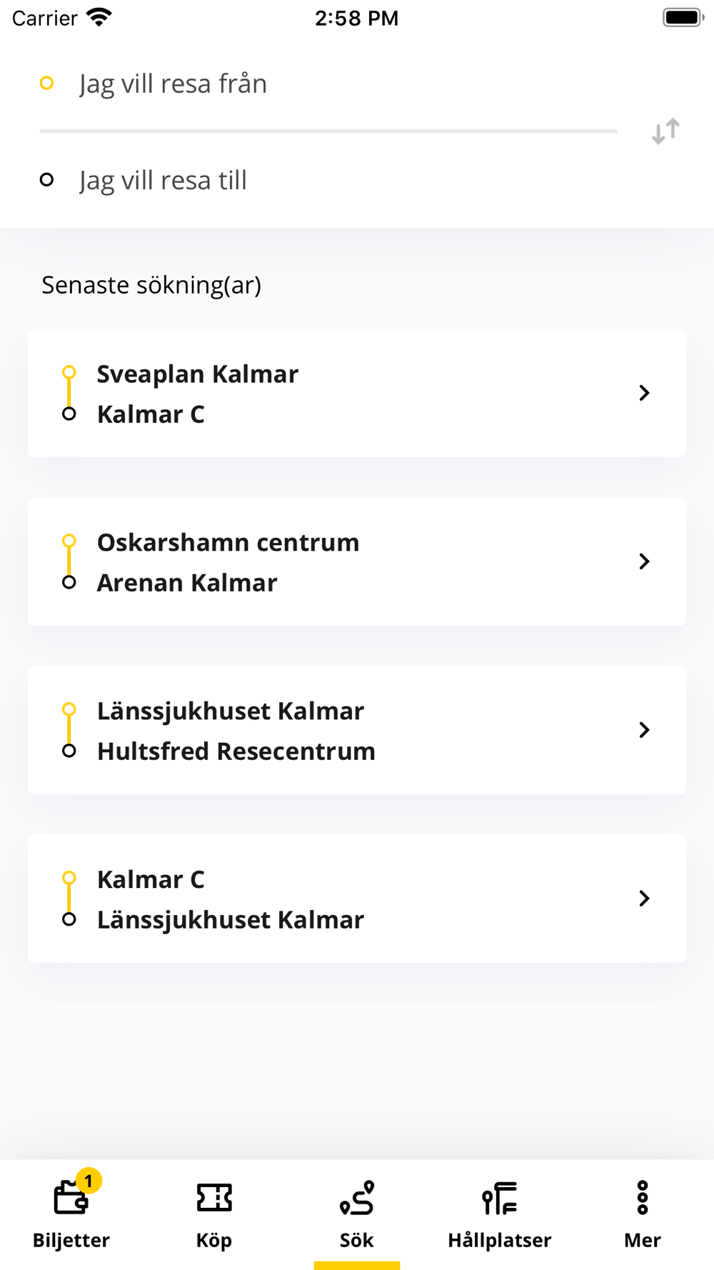Tap the Köp ticket icon
The image size is (714, 1270).
pyautogui.click(x=214, y=1197)
